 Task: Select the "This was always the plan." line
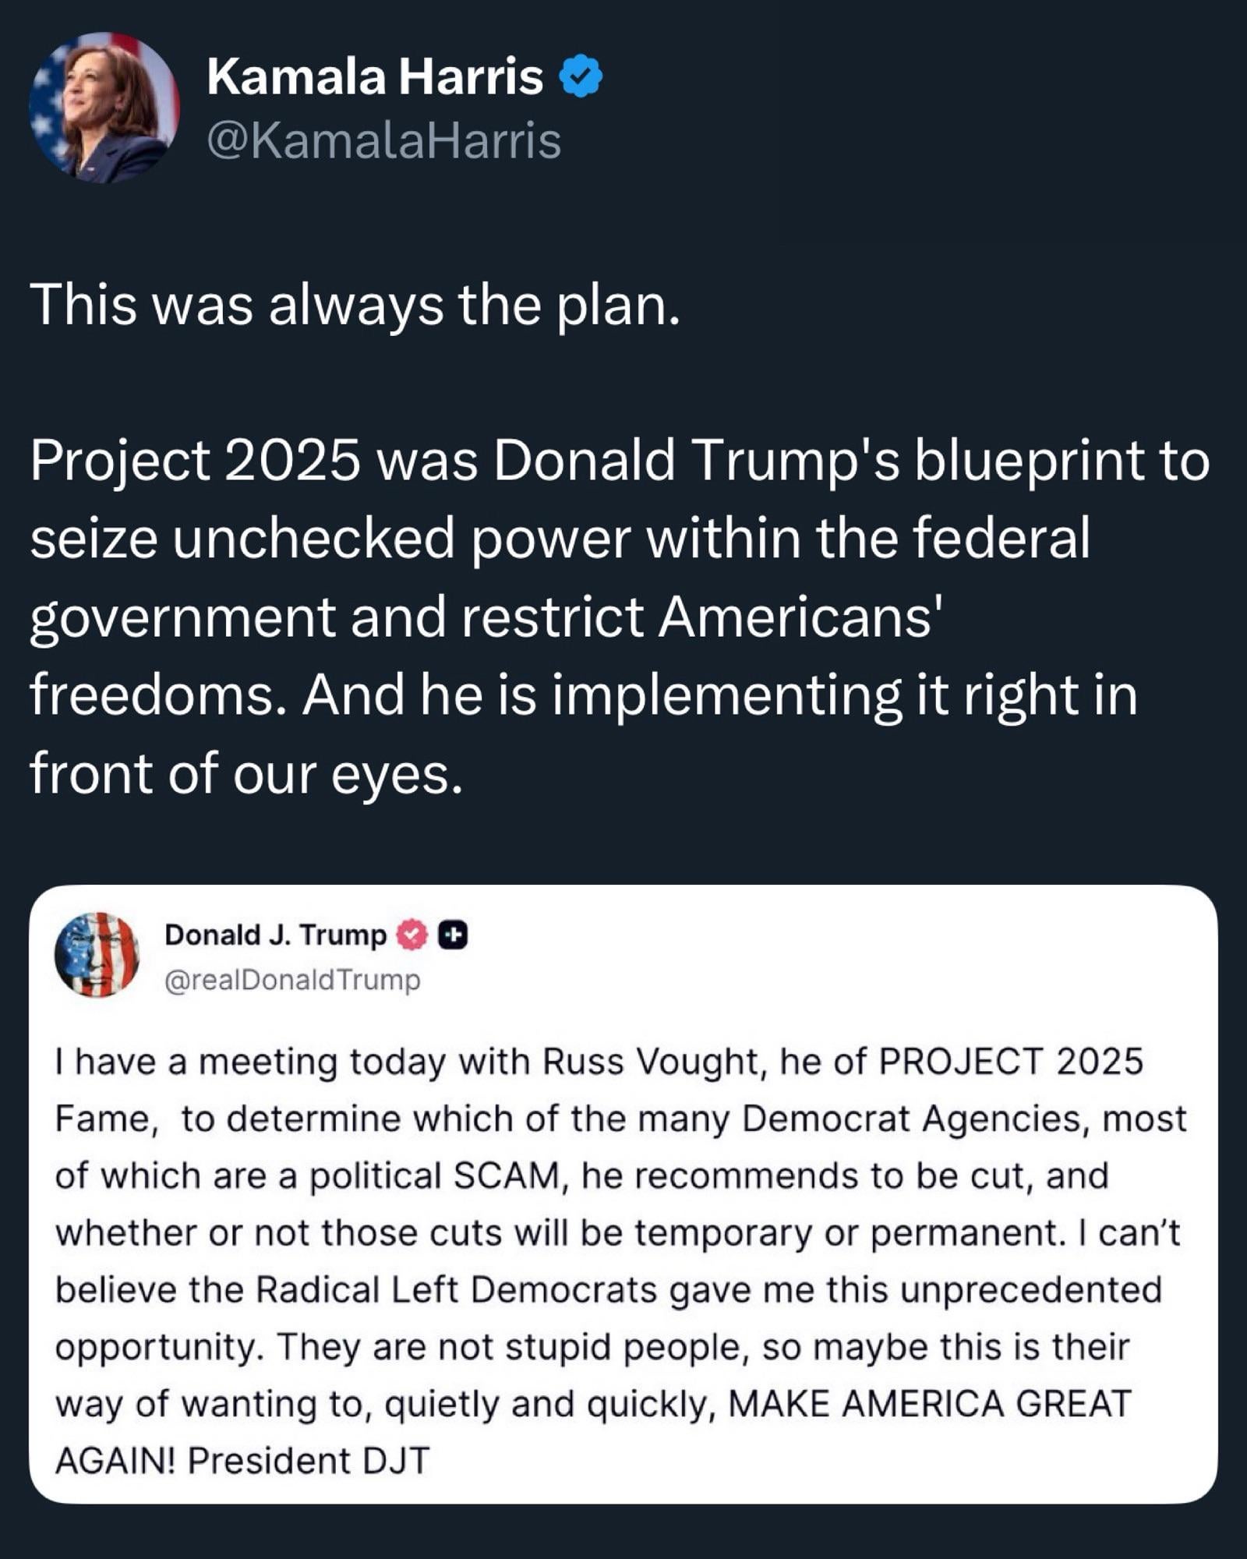[x=355, y=305]
